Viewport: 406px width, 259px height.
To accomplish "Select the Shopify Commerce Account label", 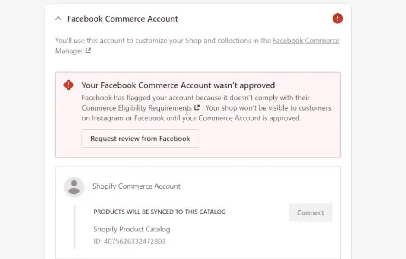I will [136, 186].
